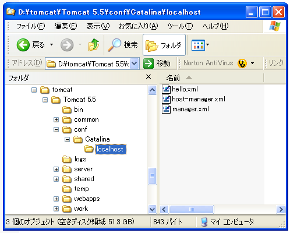The image size is (290, 233).
Task: Close the フォルダ pane with X
Action: click(148, 77)
